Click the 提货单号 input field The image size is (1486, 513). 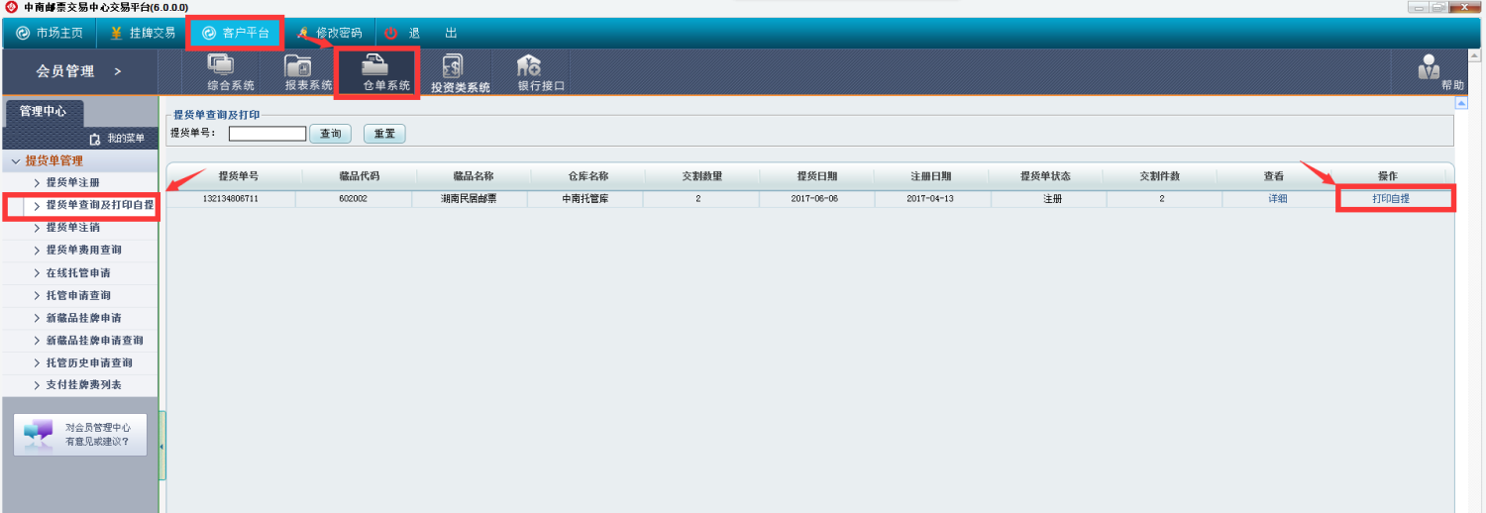point(267,134)
